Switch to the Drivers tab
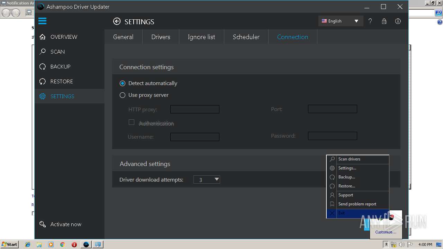 pos(161,37)
